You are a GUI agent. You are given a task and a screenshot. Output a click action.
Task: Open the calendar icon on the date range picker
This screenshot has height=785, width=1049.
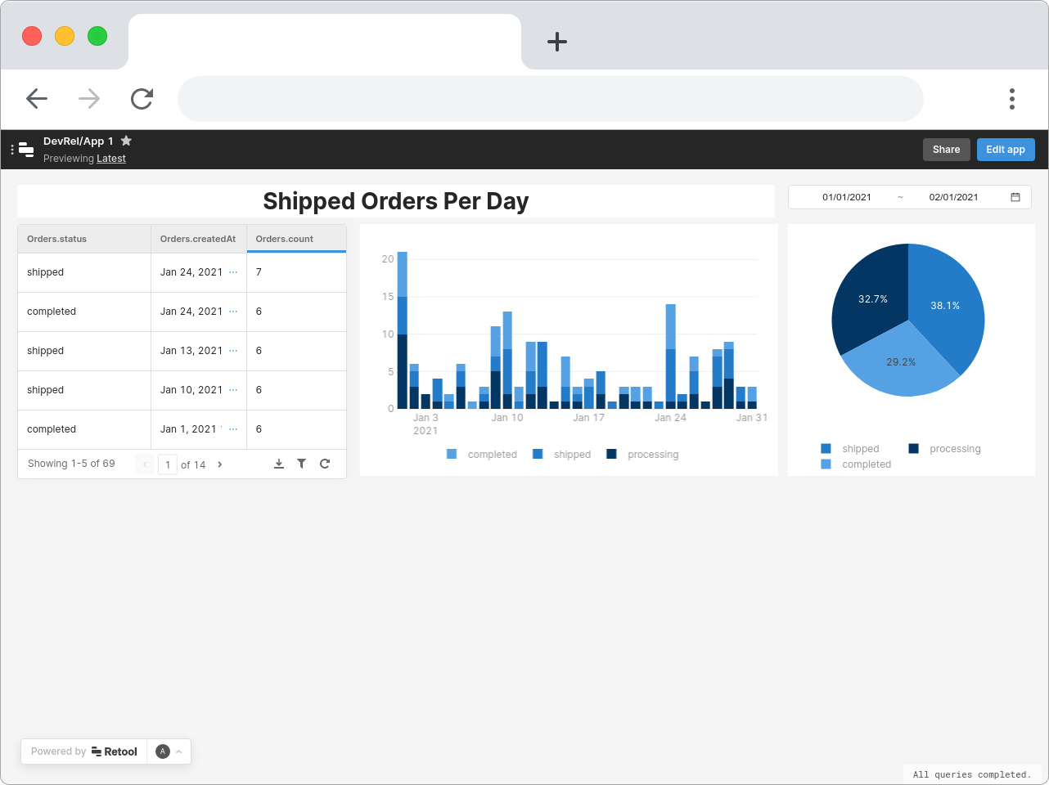coord(1015,196)
